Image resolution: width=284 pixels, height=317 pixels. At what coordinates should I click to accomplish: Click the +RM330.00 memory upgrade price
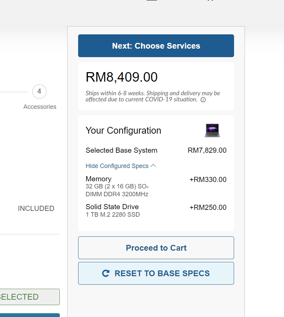click(208, 180)
